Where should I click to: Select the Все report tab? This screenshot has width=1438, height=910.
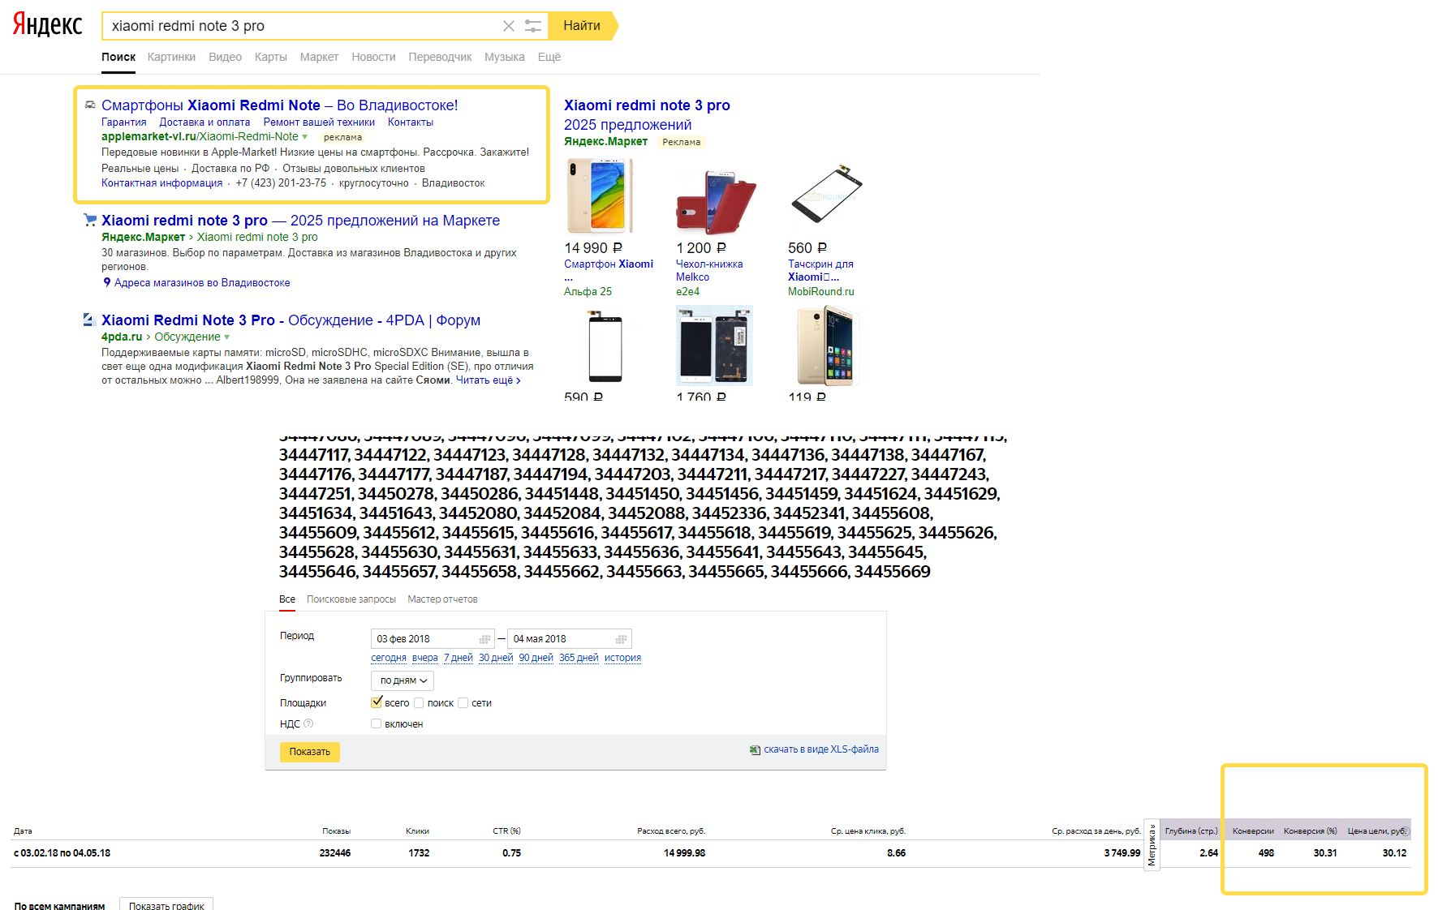[x=287, y=599]
